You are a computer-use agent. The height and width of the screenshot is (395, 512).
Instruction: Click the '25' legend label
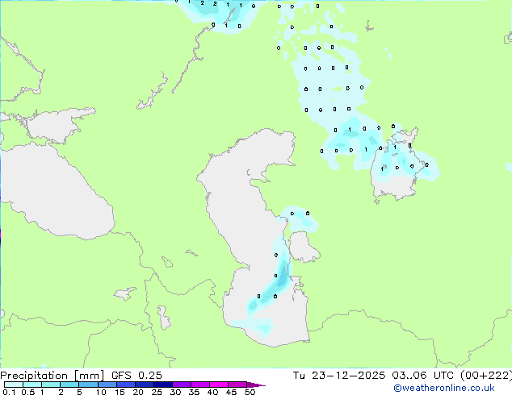[x=157, y=392]
